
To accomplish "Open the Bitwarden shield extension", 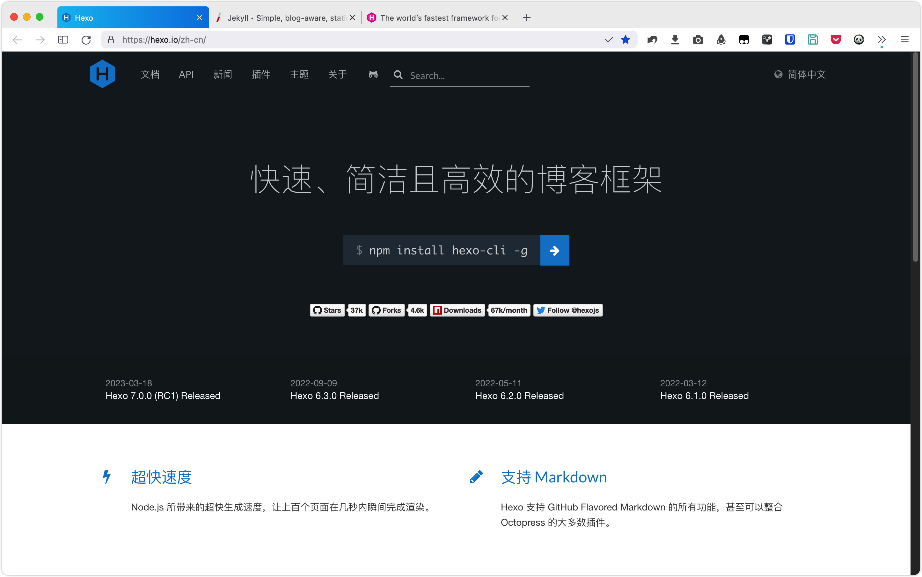I will 790,40.
